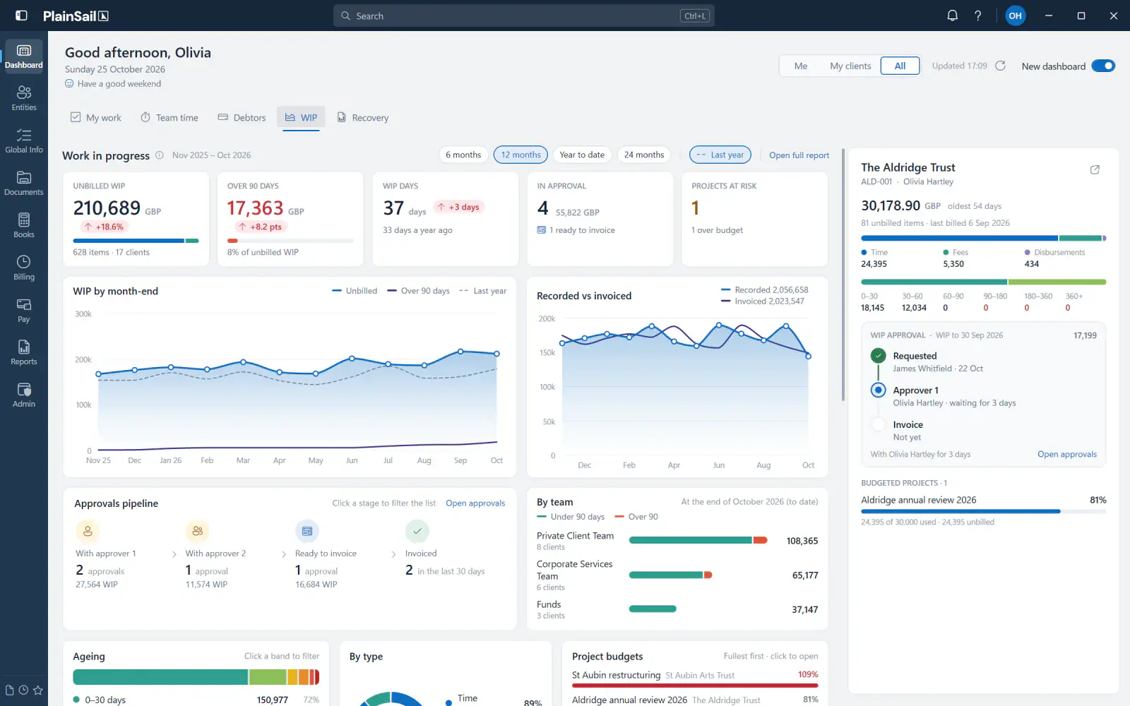This screenshot has height=706, width=1130.
Task: Go to Reports in the sidebar
Action: pos(24,353)
